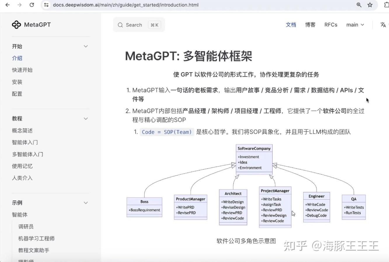Open the RFCs page
This screenshot has width=389, height=262.
pyautogui.click(x=331, y=25)
